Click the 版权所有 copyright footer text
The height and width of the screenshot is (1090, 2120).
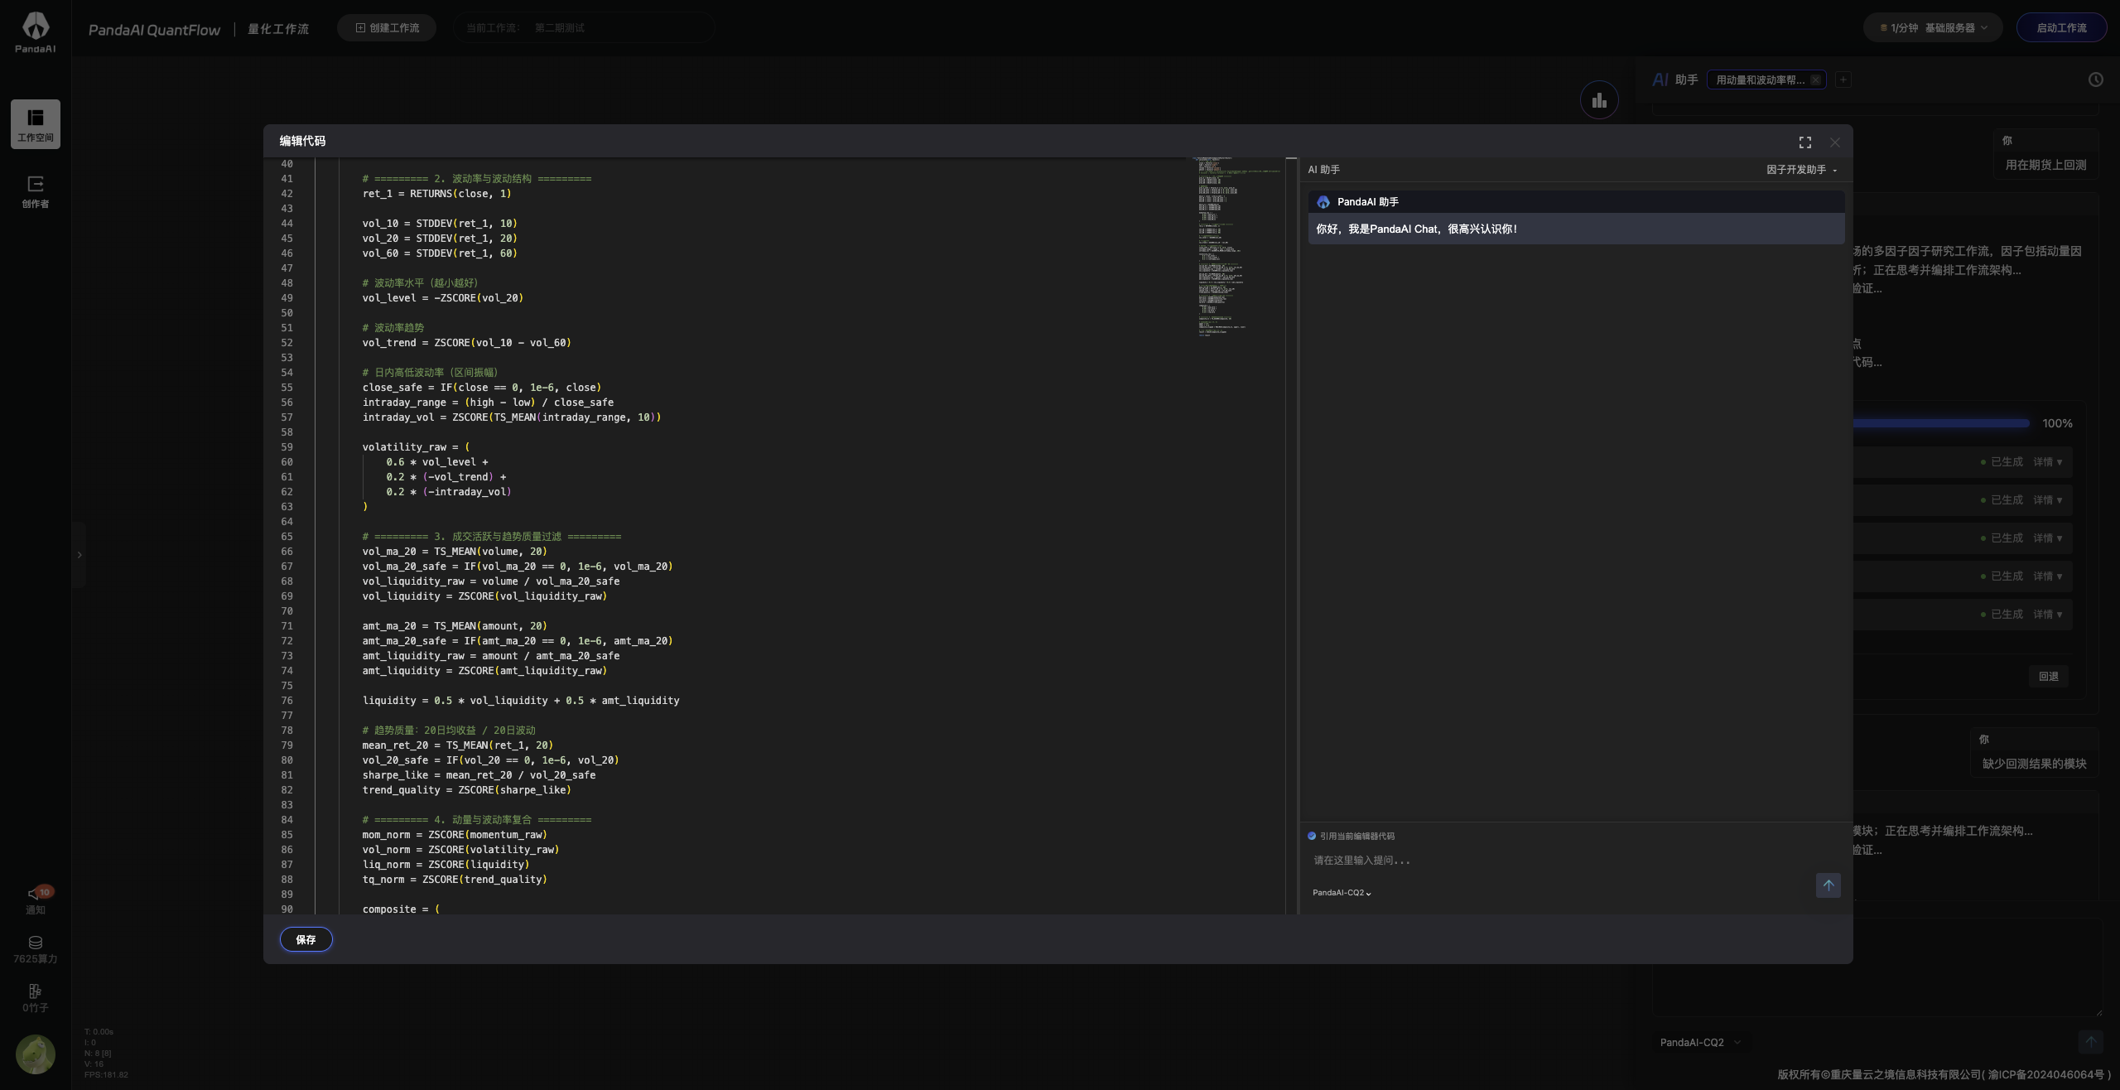1943,1075
